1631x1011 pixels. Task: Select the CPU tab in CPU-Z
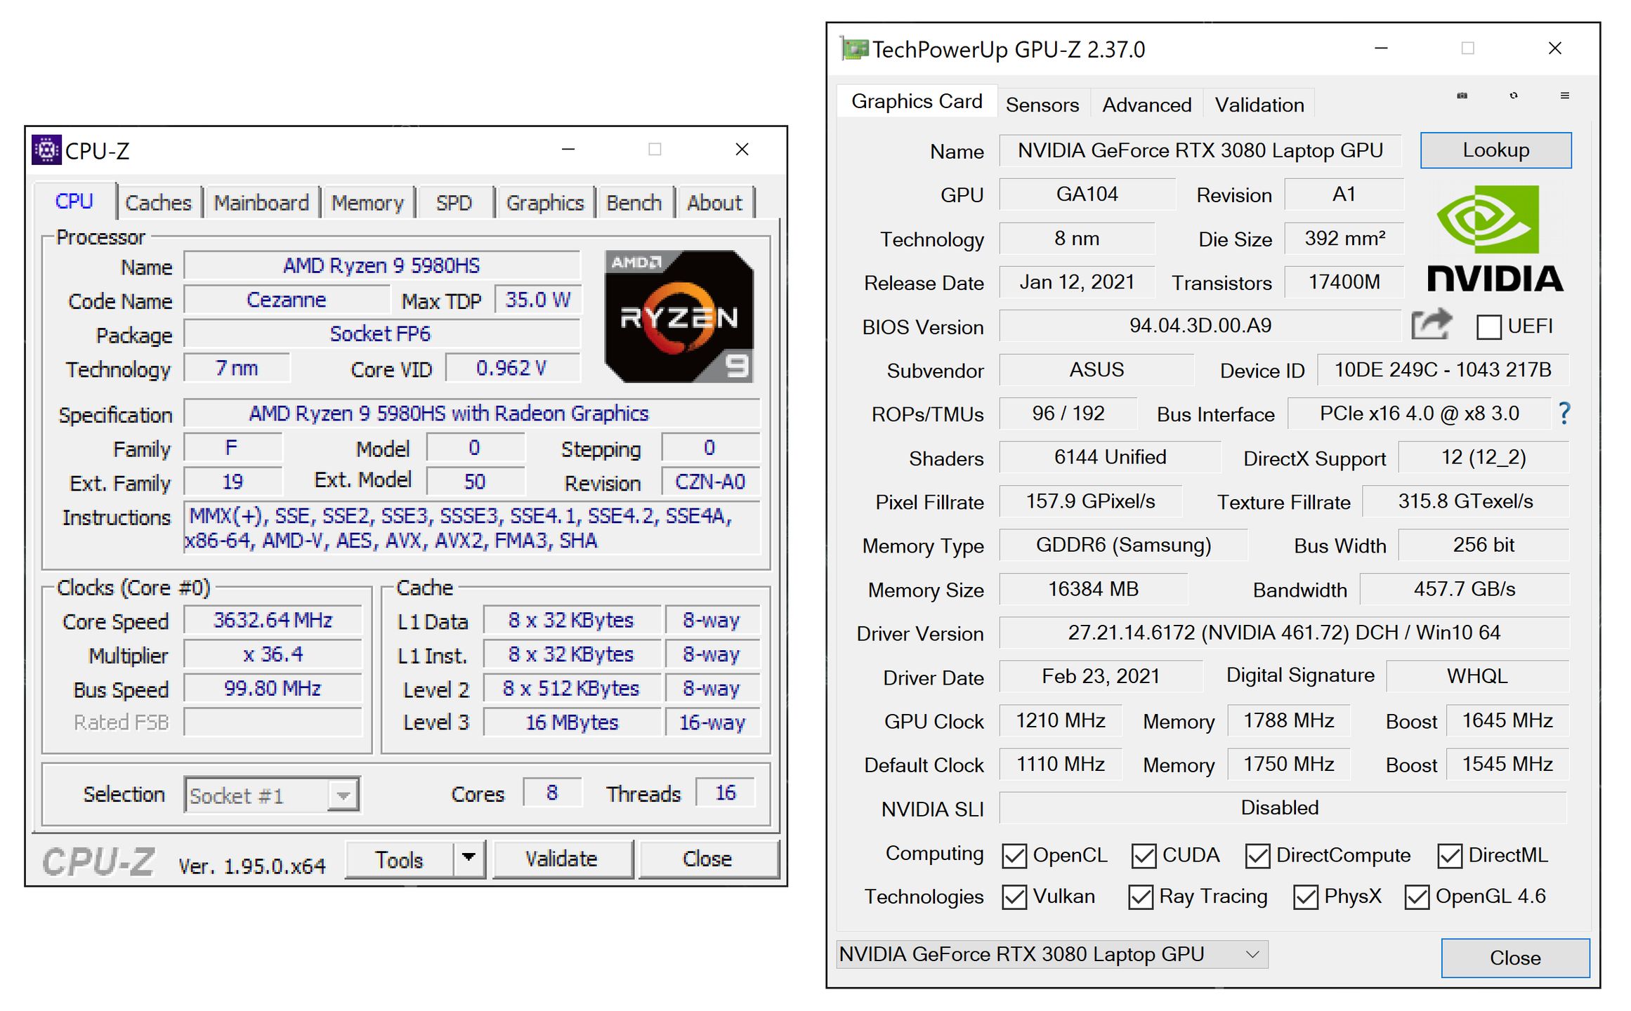(x=74, y=201)
